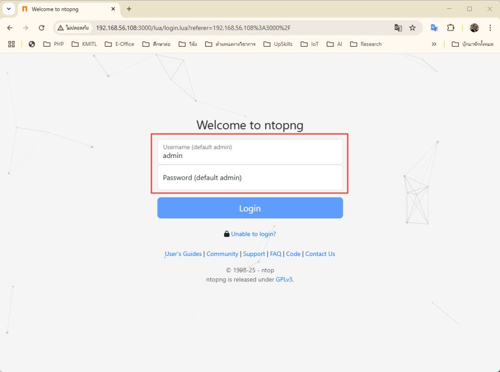The width and height of the screenshot is (500, 372).
Task: Click the browser forward arrow
Action: tap(25, 28)
